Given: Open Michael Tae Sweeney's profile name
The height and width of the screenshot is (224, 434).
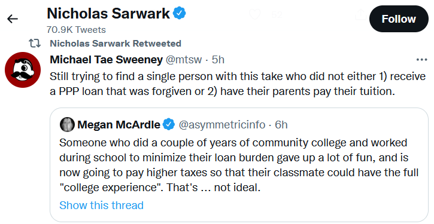Looking at the screenshot, I should tap(107, 60).
